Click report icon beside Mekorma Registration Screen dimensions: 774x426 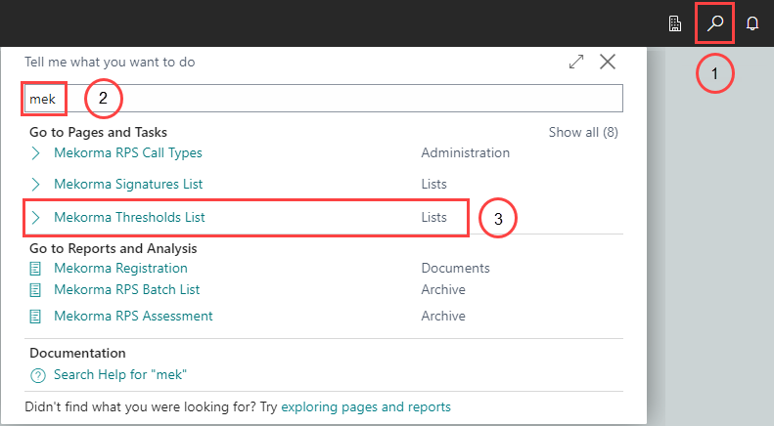click(37, 268)
